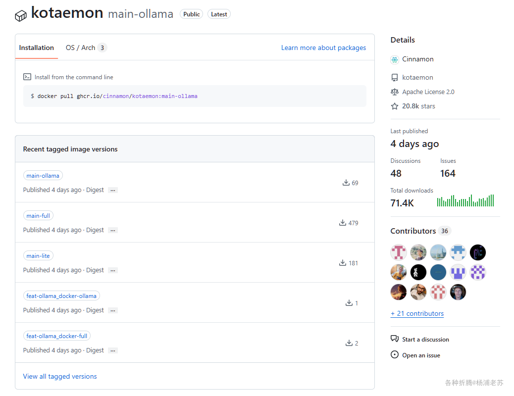The height and width of the screenshot is (396, 514).
Task: Click the Latest badge
Action: 219,14
